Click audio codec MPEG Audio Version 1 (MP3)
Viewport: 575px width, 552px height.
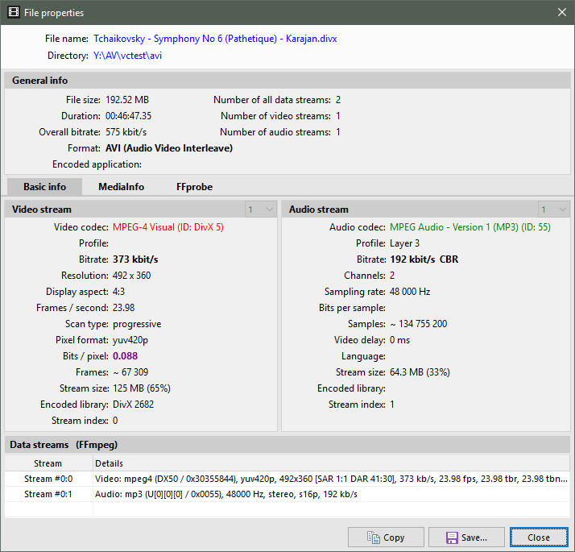click(x=470, y=227)
